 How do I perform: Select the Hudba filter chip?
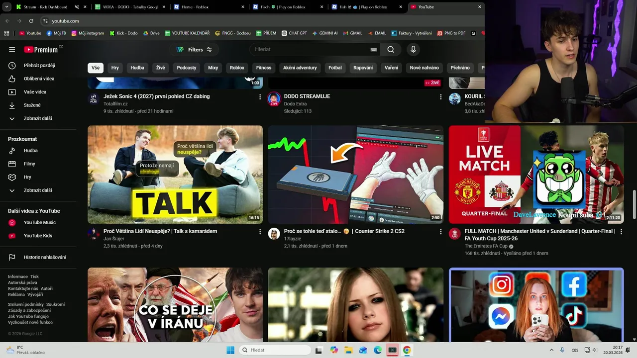point(137,68)
